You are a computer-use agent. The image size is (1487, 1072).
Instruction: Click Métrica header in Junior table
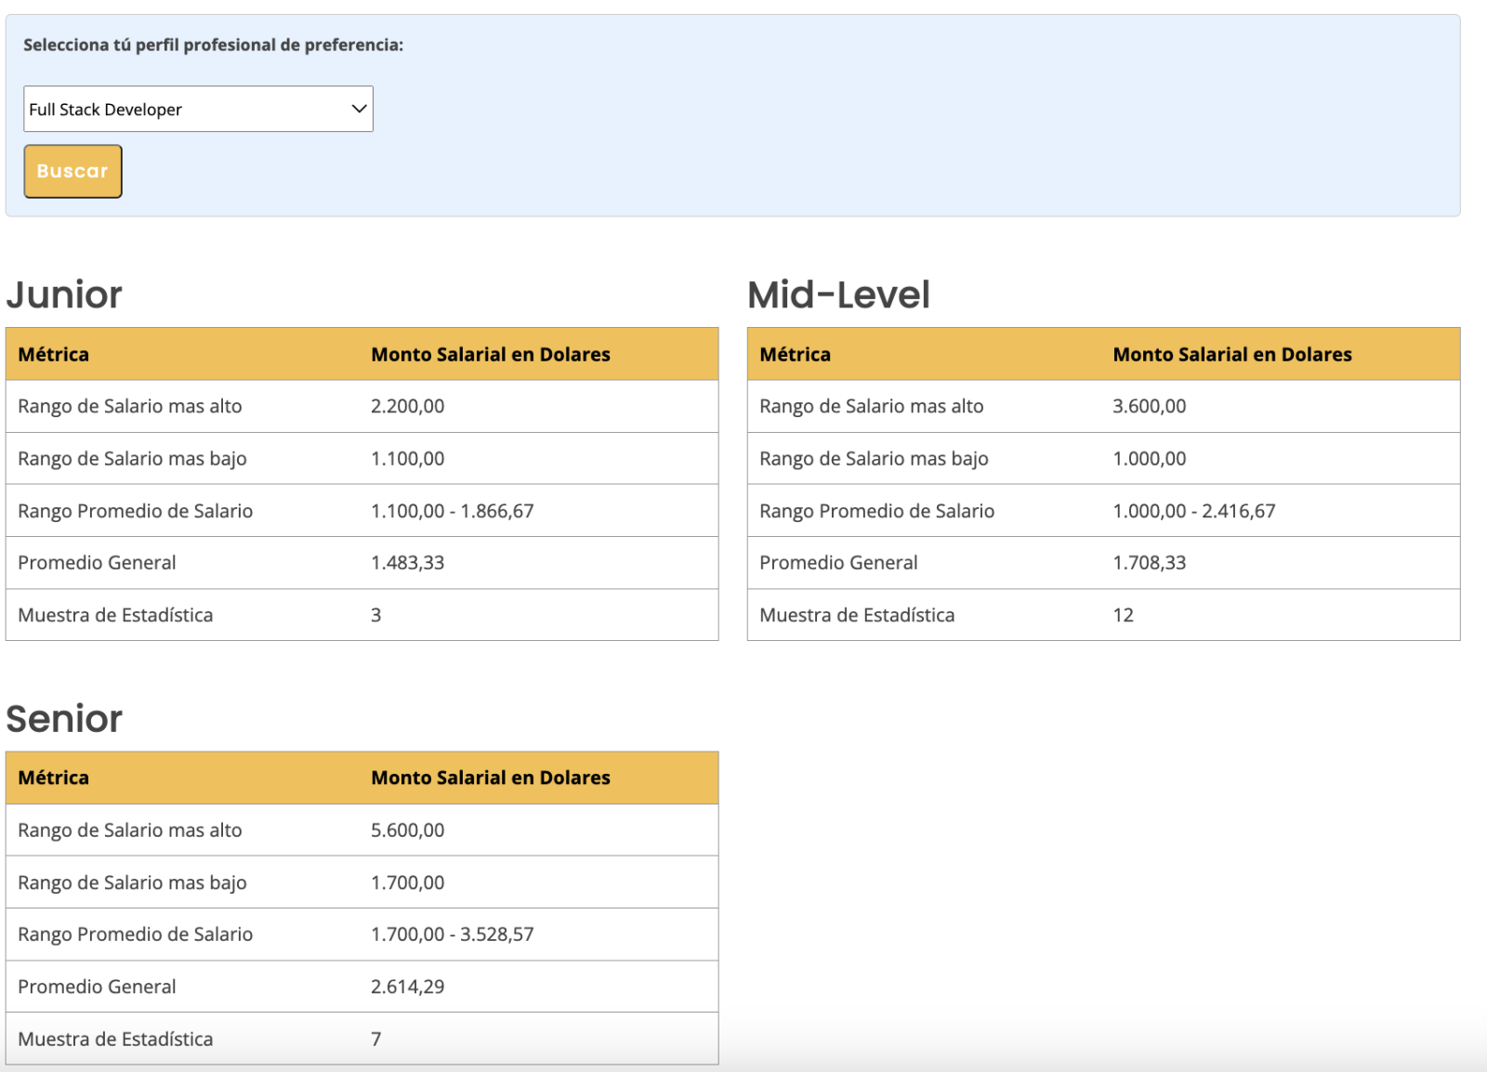[54, 354]
